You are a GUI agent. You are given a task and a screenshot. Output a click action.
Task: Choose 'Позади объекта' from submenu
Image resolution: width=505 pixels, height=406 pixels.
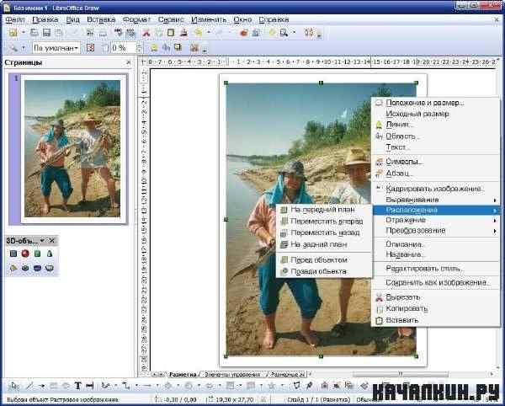(324, 271)
